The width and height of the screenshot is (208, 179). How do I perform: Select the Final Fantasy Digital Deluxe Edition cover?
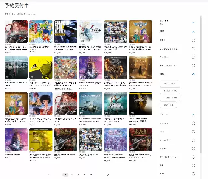16,32
